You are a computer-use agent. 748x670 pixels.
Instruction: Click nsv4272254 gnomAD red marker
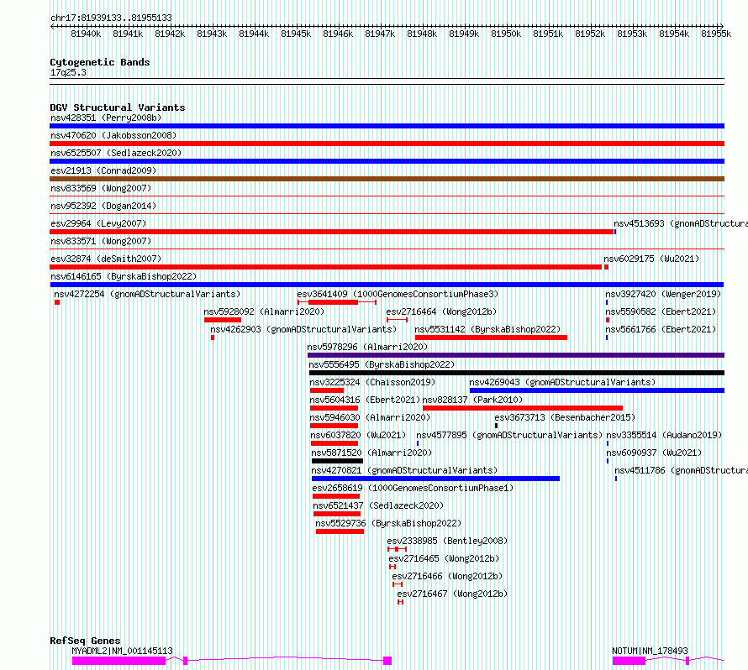57,302
